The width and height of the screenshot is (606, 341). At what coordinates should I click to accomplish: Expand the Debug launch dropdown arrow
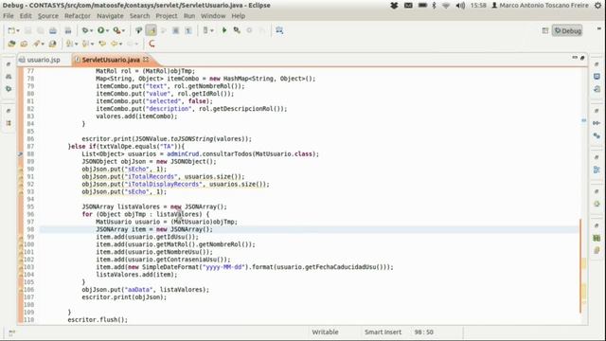point(91,31)
